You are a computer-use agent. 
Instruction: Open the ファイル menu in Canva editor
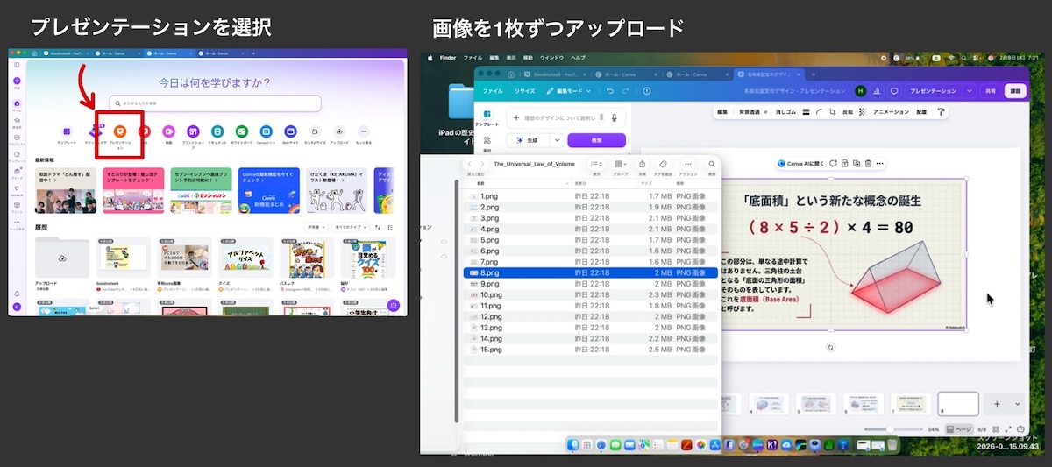pos(493,90)
